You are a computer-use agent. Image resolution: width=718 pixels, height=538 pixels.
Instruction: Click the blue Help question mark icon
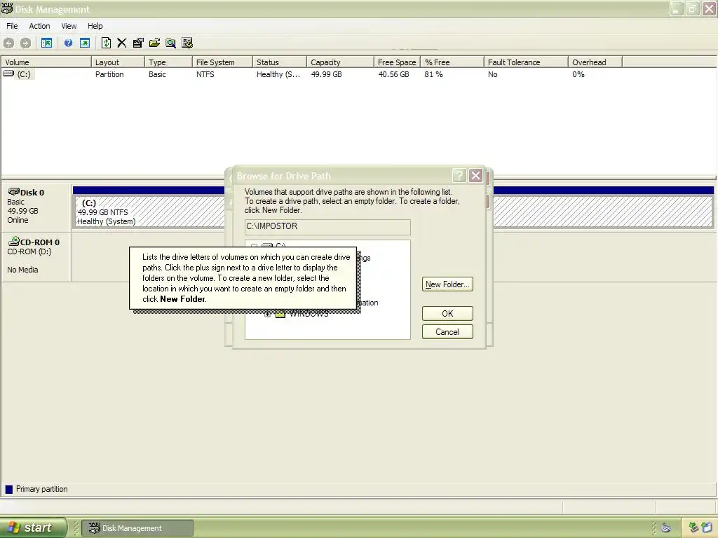tap(68, 43)
